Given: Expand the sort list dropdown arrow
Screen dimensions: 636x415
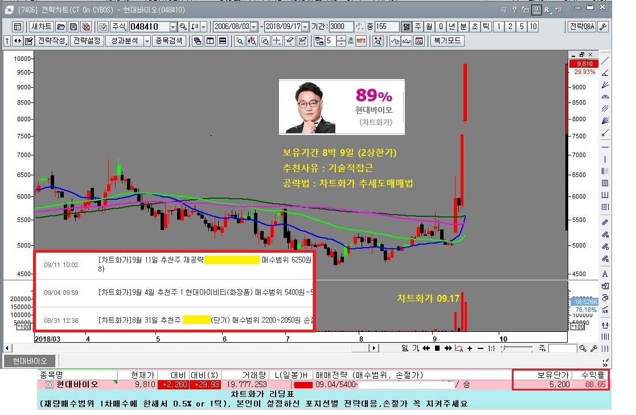Looking at the screenshot, I should click(204, 27).
